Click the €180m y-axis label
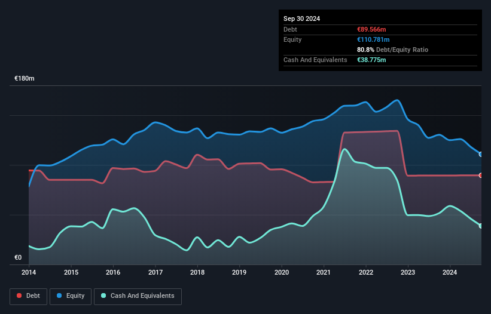 pyautogui.click(x=25, y=78)
